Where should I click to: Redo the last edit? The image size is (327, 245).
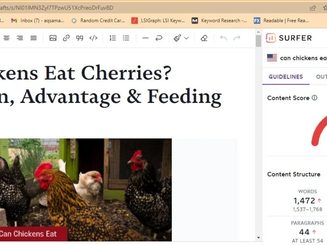237,38
